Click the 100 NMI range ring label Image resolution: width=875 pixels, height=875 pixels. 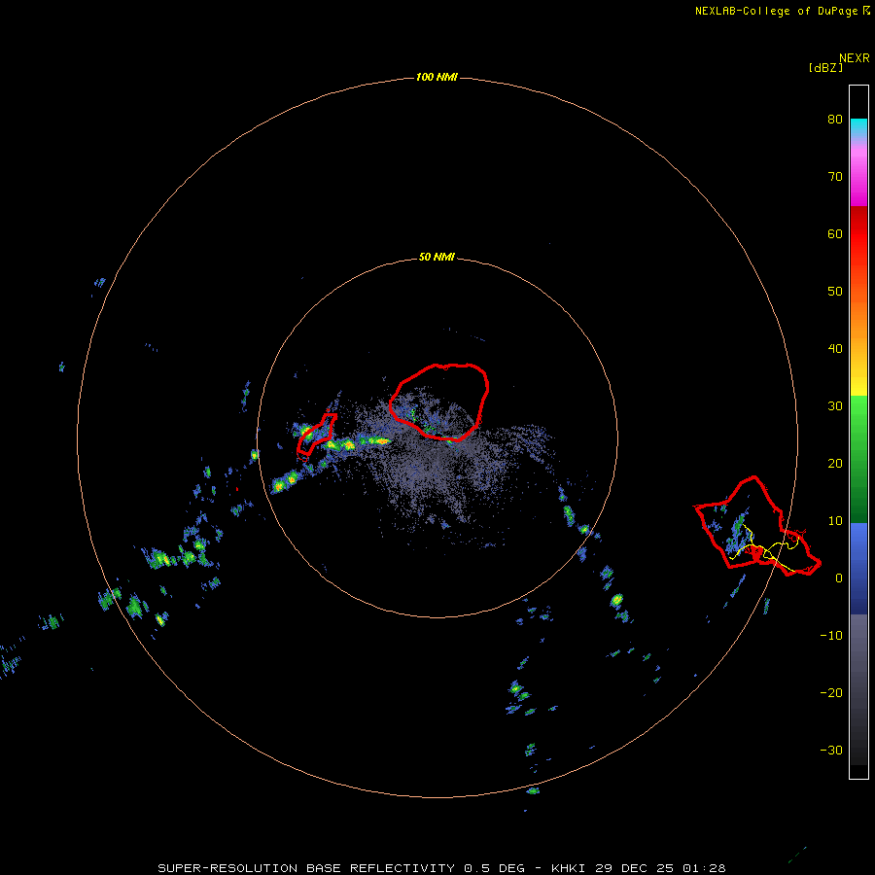click(x=437, y=77)
